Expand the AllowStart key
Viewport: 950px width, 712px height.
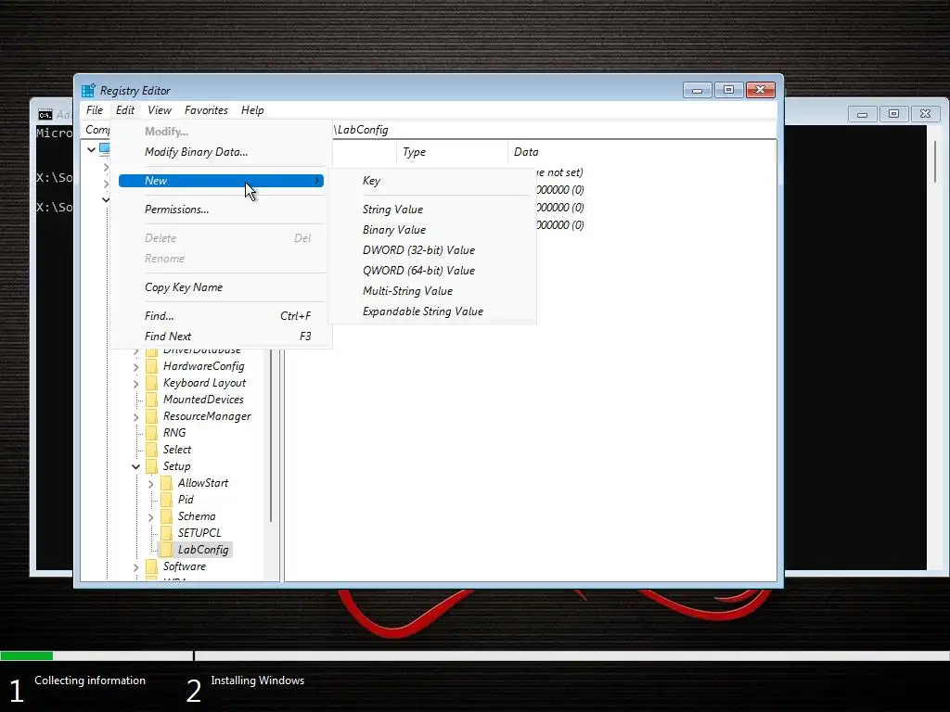pos(150,483)
